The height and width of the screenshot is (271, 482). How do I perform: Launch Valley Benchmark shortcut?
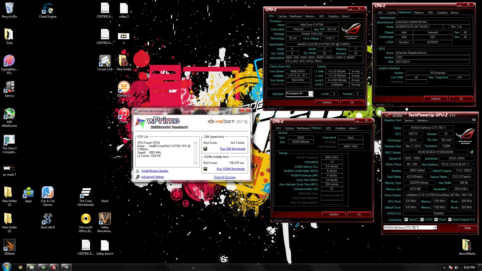click(x=105, y=223)
